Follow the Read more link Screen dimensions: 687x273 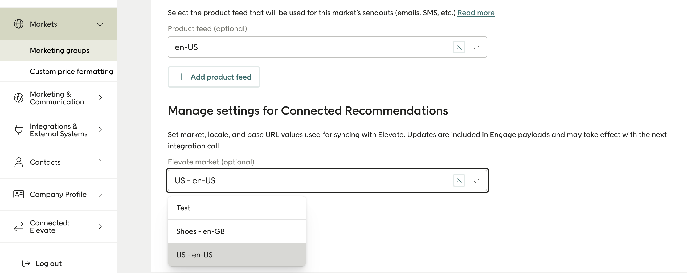476,13
